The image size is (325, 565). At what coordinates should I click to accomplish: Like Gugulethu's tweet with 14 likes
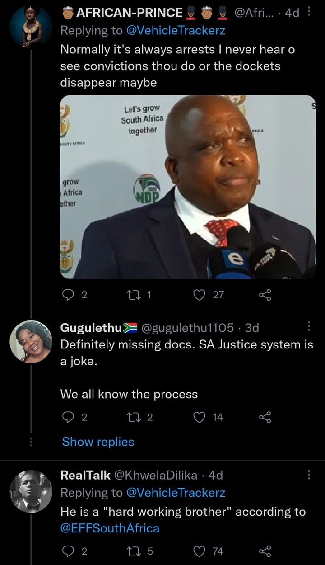(x=199, y=417)
